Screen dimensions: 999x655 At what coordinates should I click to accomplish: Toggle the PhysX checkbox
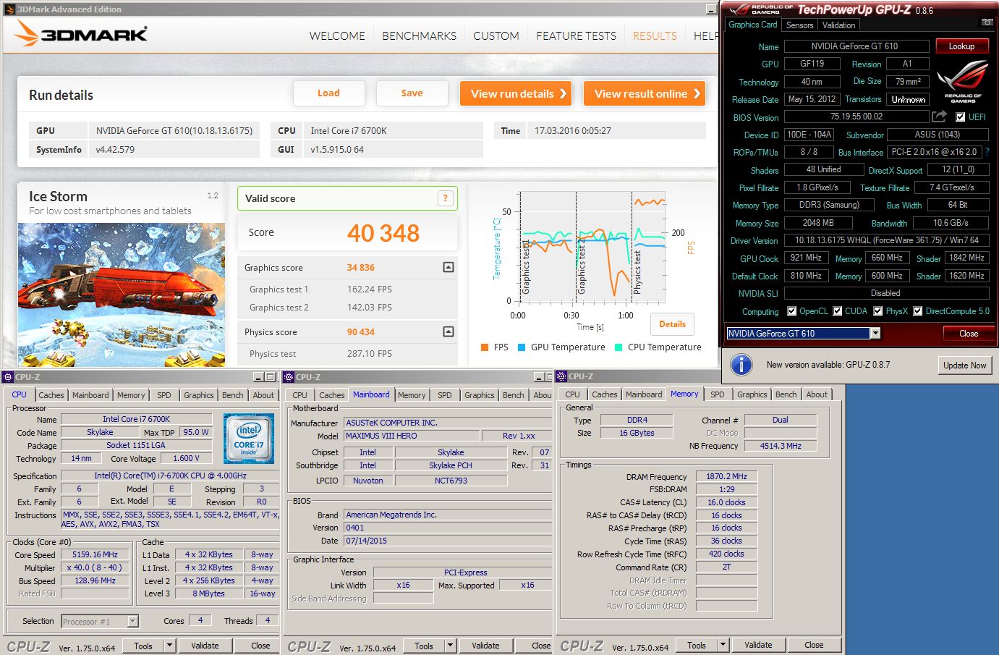click(x=878, y=311)
